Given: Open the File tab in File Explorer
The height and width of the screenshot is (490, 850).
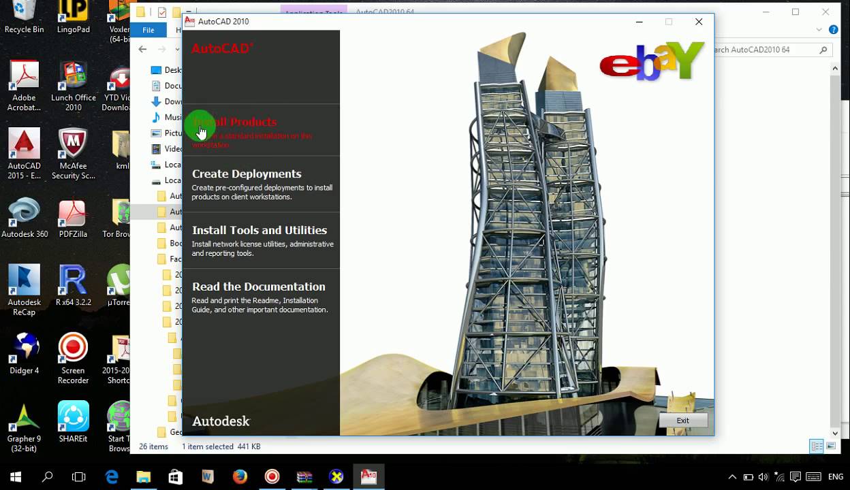Looking at the screenshot, I should [x=148, y=30].
